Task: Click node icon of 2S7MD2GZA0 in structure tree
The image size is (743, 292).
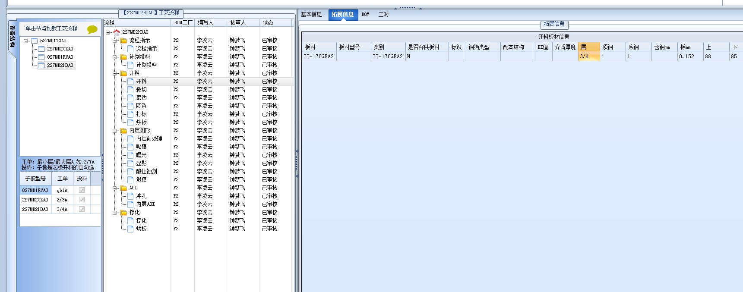Action: coord(41,49)
